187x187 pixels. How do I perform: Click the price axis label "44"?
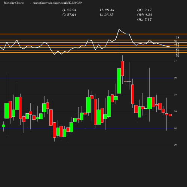point(175,61)
